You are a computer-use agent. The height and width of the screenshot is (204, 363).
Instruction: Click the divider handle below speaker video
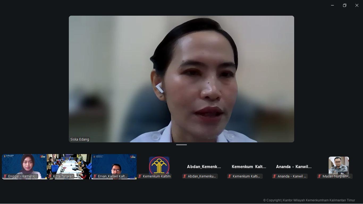(x=181, y=145)
